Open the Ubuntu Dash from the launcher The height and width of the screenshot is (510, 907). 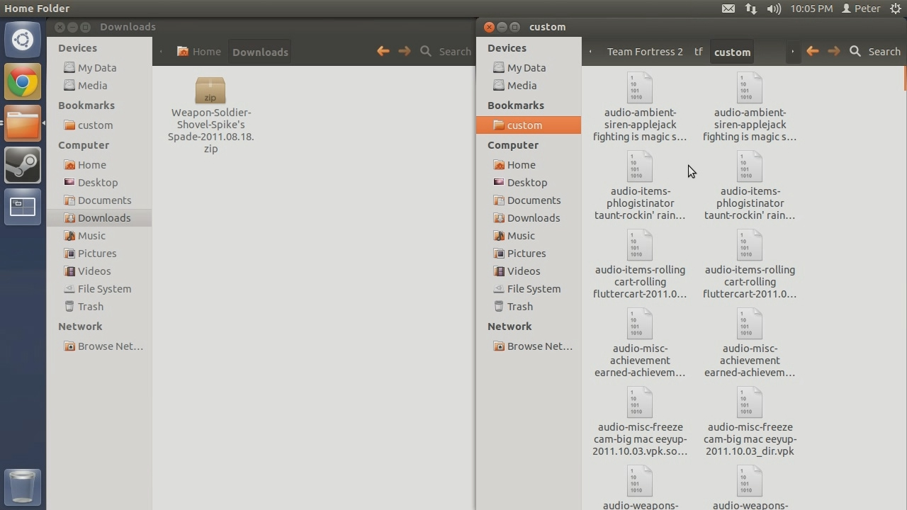point(23,40)
